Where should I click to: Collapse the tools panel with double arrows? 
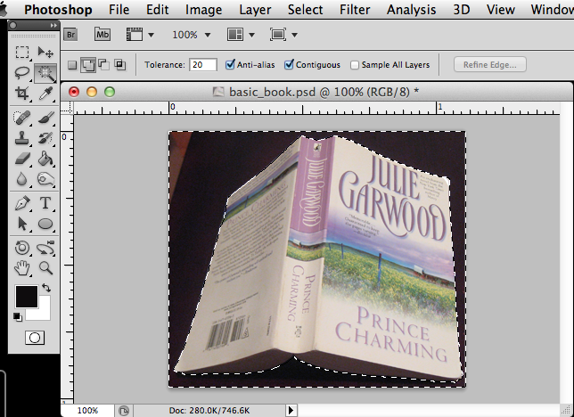click(x=53, y=25)
